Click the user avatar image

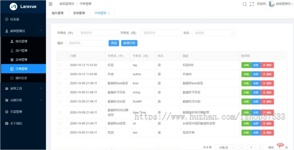(x=272, y=4)
